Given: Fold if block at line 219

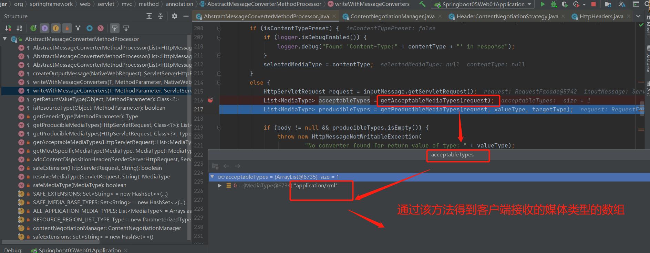Looking at the screenshot, I should [219, 128].
